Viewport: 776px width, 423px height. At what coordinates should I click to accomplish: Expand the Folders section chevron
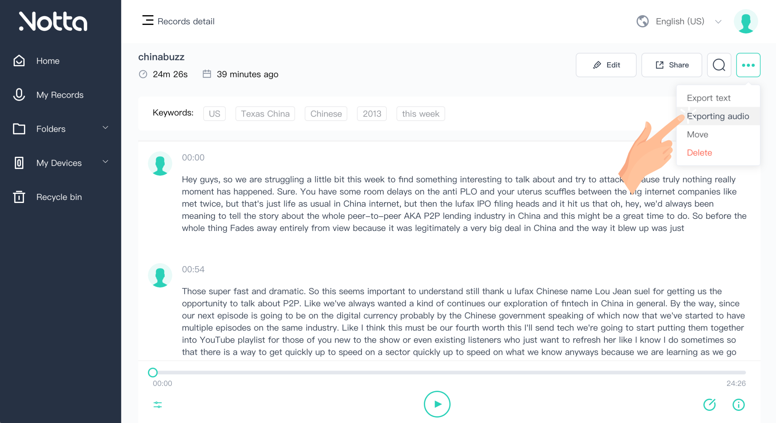click(x=105, y=128)
